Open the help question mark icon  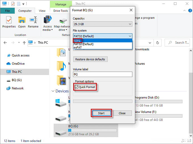click(x=190, y=11)
